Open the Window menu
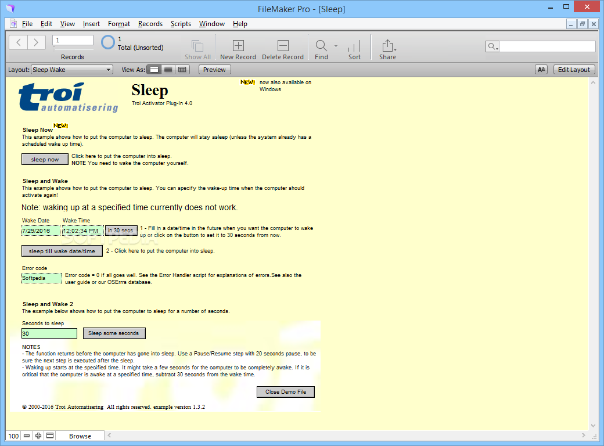Screen dimensions: 604x446 click(212, 24)
